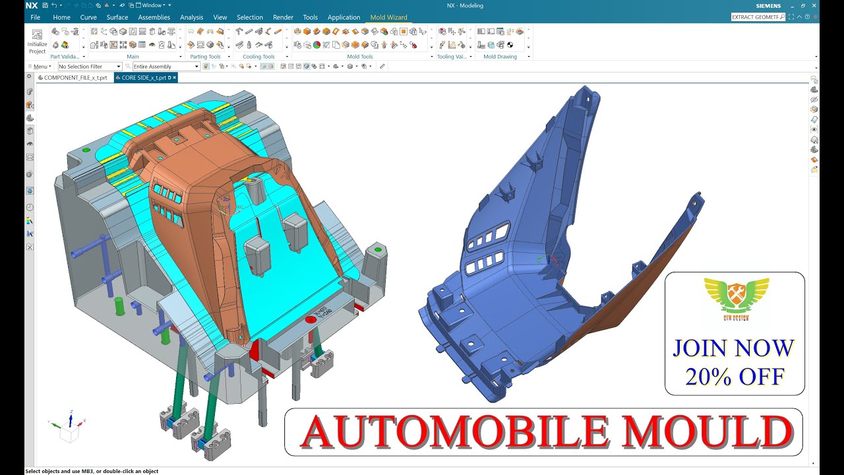
Task: Open the Web Browser globe sidebar icon
Action: click(30, 191)
